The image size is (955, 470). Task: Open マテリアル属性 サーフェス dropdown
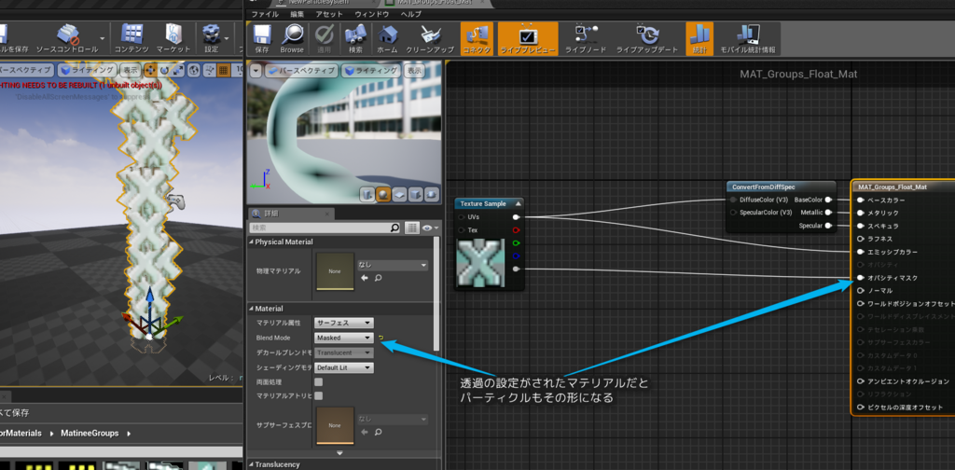(344, 323)
